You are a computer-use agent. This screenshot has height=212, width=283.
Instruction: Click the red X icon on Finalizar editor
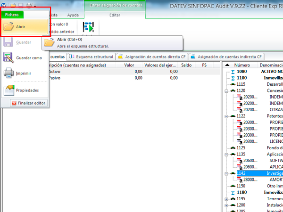14,103
